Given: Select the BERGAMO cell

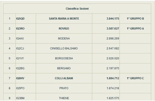Looking at the screenshot, I should point(64,68).
